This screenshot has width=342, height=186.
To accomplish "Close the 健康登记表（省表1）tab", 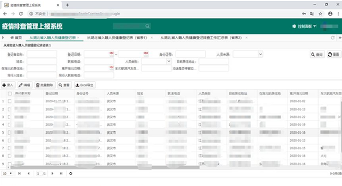I will pos(152,38).
